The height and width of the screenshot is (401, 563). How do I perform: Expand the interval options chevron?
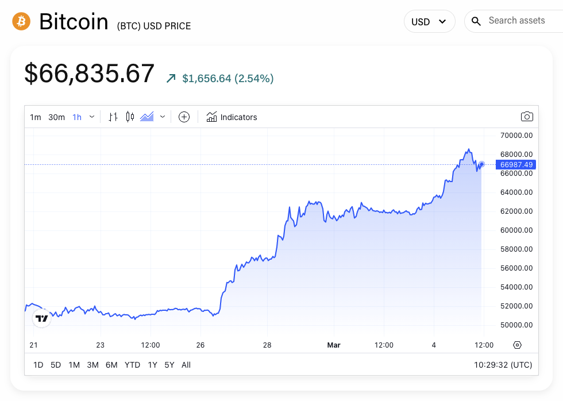(x=91, y=117)
